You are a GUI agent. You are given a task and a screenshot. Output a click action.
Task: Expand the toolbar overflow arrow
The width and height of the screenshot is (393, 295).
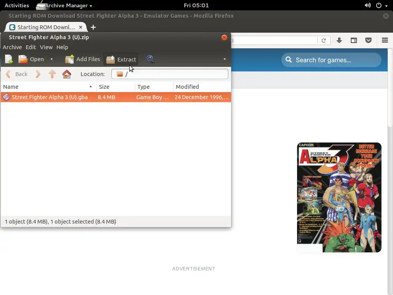(x=225, y=59)
